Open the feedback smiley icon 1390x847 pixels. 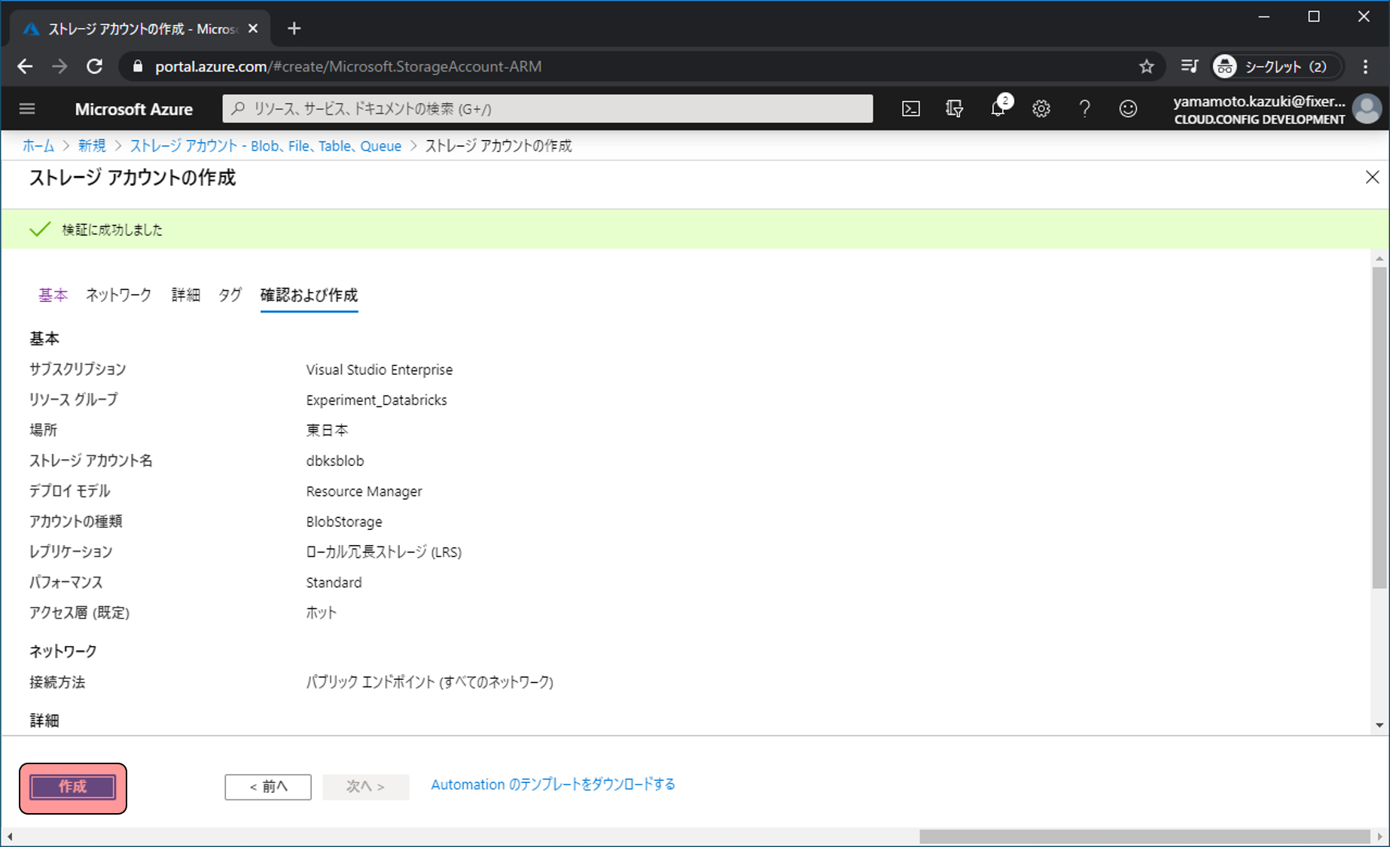(1128, 109)
